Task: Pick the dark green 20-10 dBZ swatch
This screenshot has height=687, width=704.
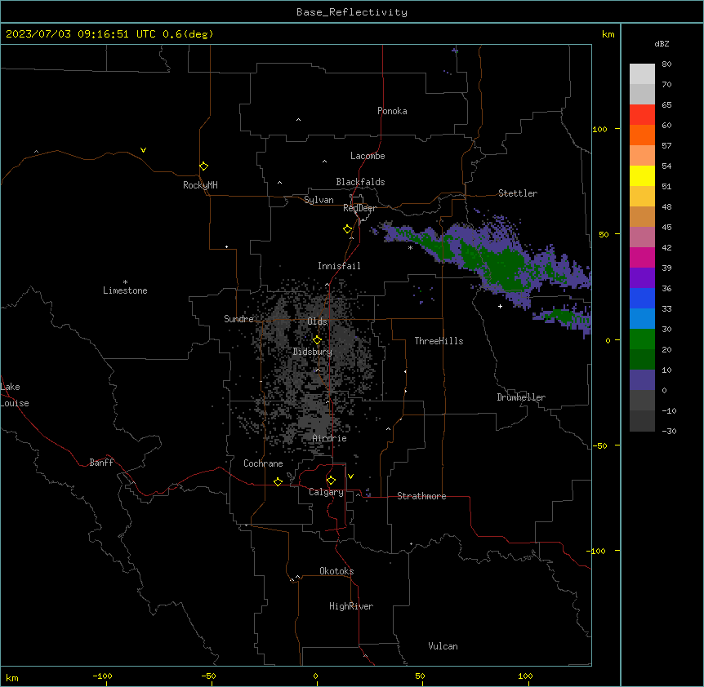Action: 642,360
